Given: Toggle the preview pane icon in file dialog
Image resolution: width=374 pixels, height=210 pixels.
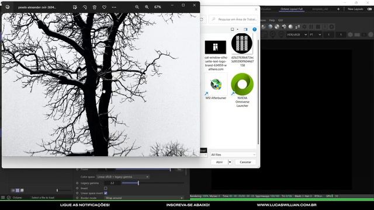Looking at the screenshot, I should (x=245, y=29).
